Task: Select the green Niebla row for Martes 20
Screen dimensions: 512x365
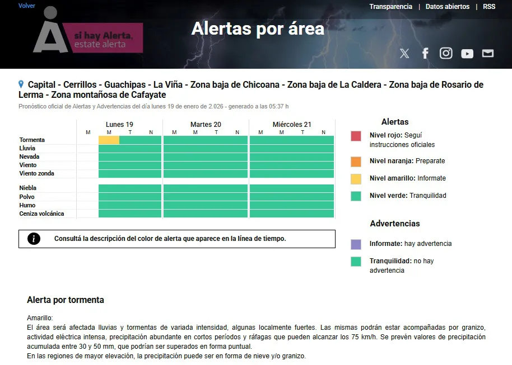Action: [206, 187]
